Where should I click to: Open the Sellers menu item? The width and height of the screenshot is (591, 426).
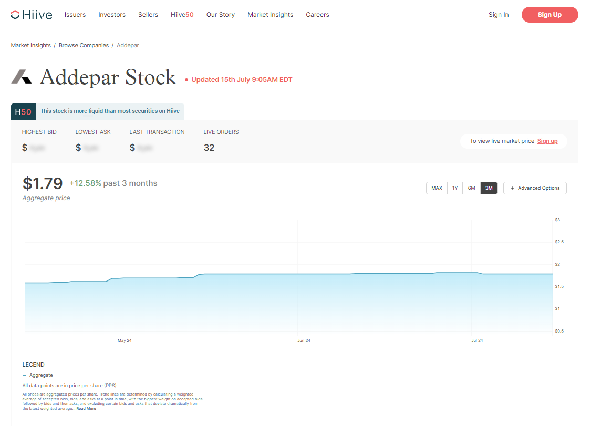click(x=148, y=15)
